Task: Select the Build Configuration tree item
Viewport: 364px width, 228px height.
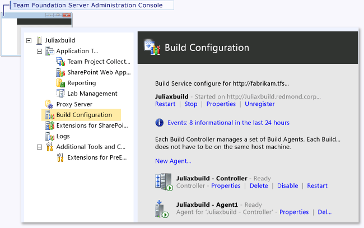Action: (84, 115)
